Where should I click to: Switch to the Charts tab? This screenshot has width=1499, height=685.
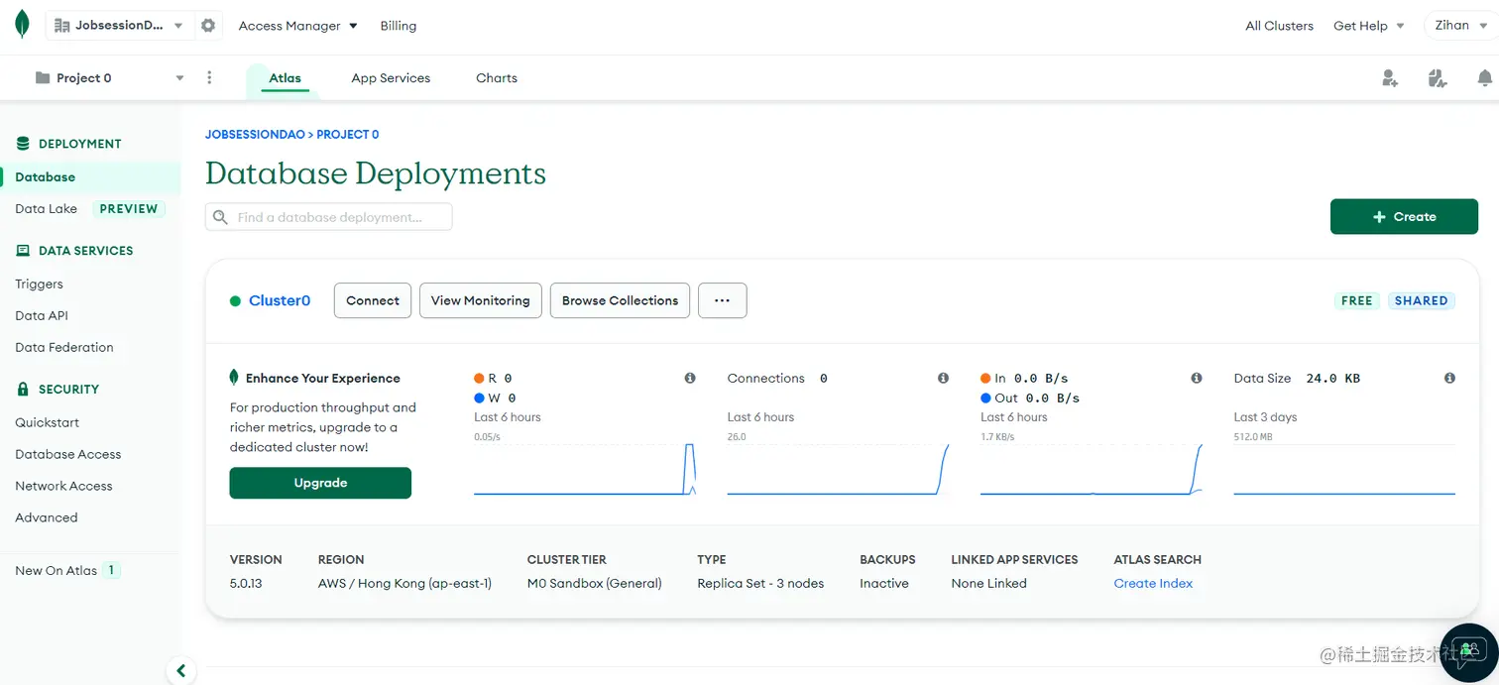497,78
